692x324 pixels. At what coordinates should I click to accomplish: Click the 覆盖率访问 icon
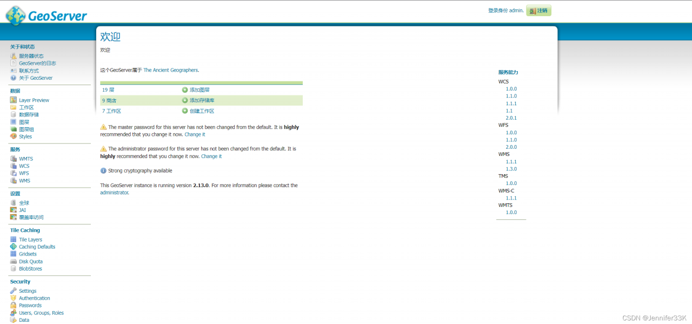(14, 217)
